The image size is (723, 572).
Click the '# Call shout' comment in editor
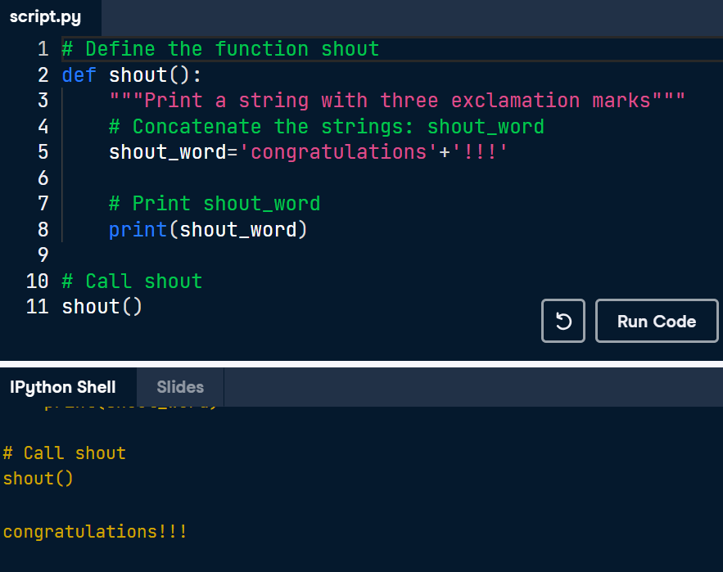coord(133,281)
